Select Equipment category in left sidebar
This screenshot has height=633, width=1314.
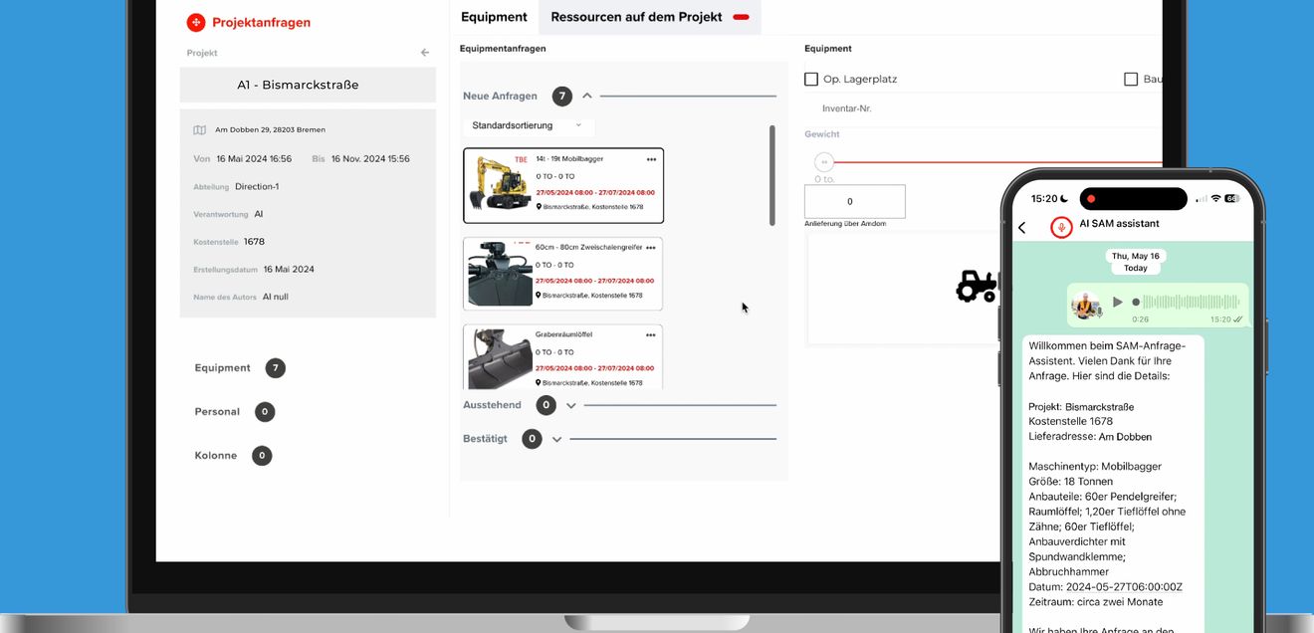coord(222,368)
